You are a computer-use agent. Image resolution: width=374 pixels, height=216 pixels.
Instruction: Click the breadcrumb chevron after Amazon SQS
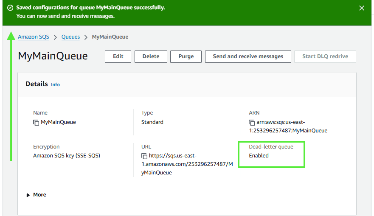(55, 37)
